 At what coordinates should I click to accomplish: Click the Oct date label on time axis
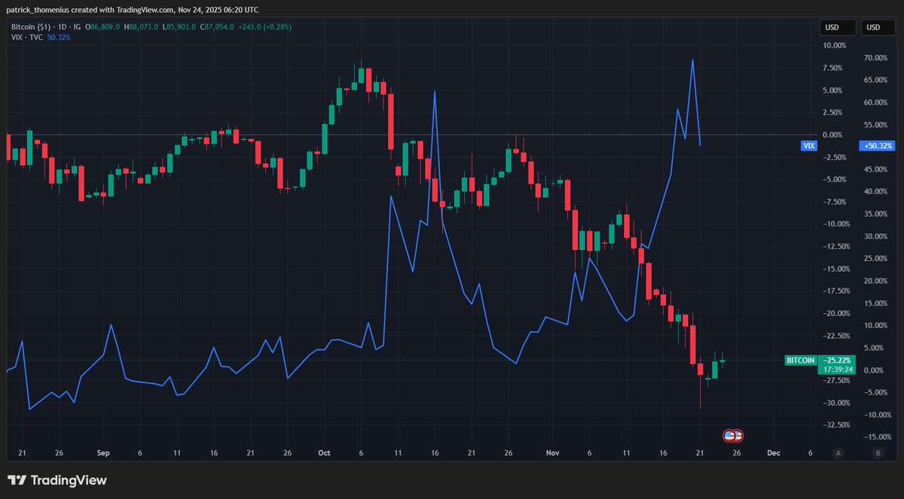coord(325,453)
